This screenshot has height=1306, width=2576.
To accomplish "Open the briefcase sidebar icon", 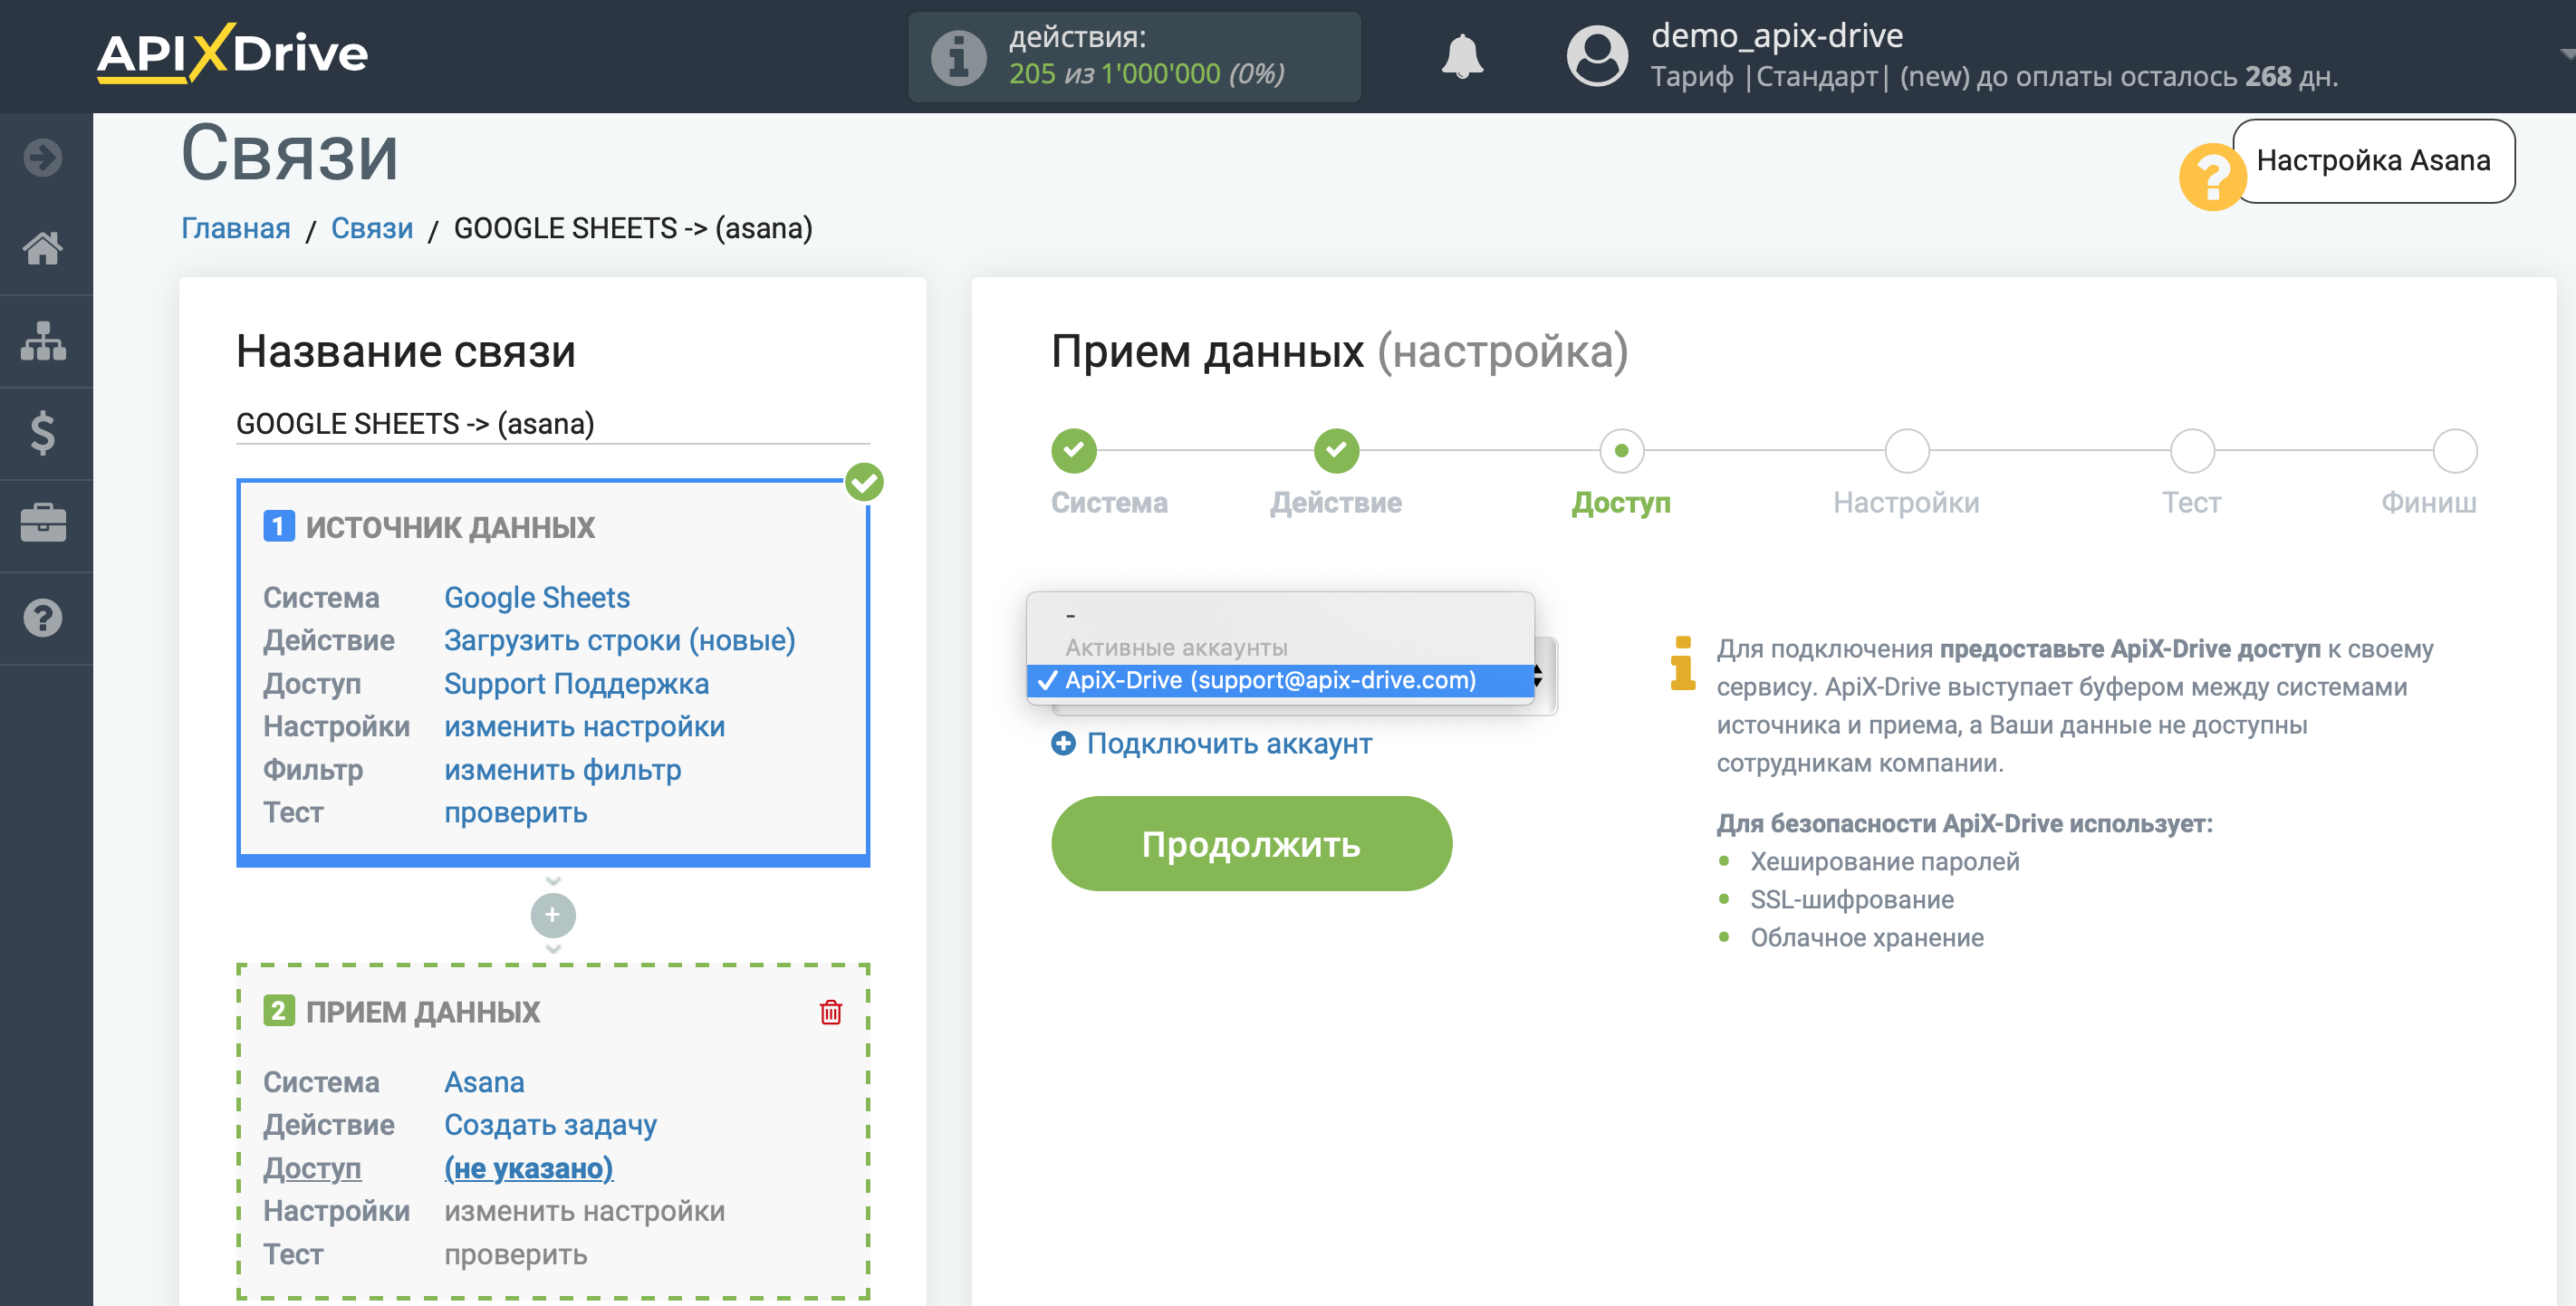I will [43, 524].
